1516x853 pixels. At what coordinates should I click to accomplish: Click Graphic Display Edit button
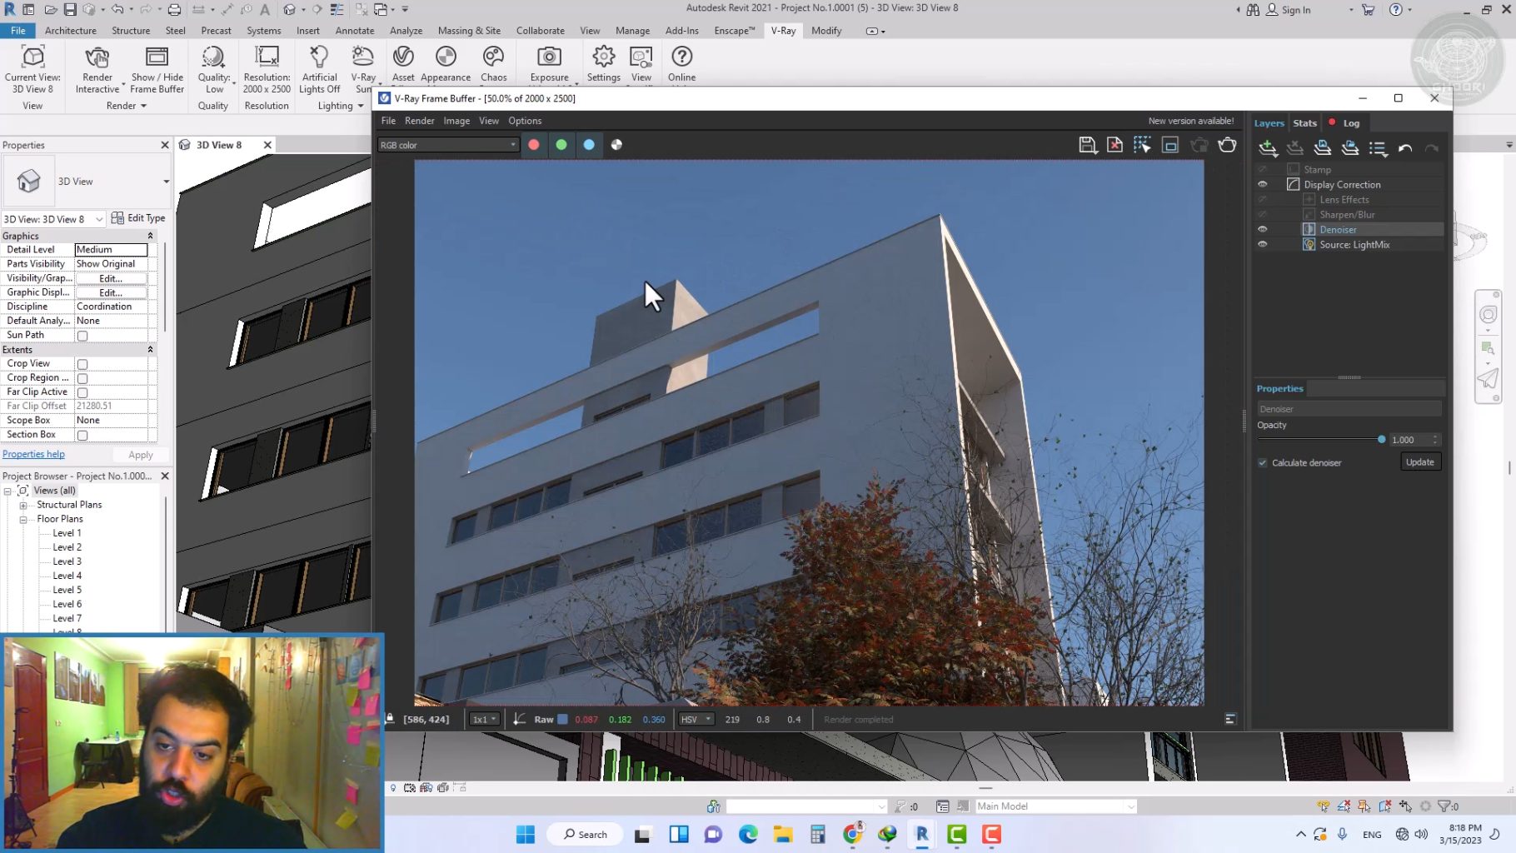pyautogui.click(x=111, y=292)
